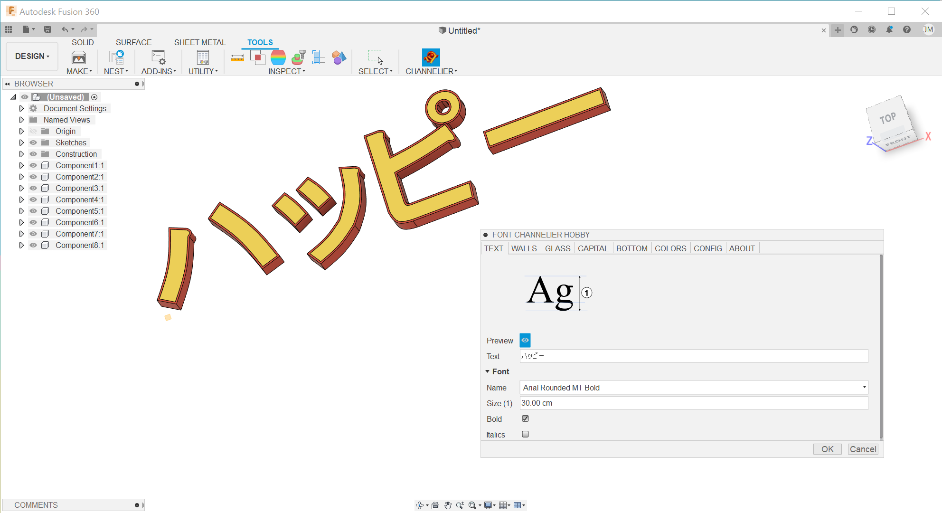The height and width of the screenshot is (513, 942).
Task: Open the Zebra Analysis rainbow icon
Action: pyautogui.click(x=278, y=57)
